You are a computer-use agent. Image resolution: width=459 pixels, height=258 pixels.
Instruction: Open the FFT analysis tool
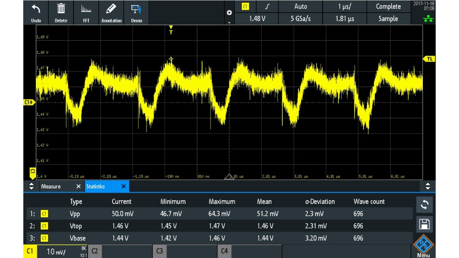coord(86,12)
